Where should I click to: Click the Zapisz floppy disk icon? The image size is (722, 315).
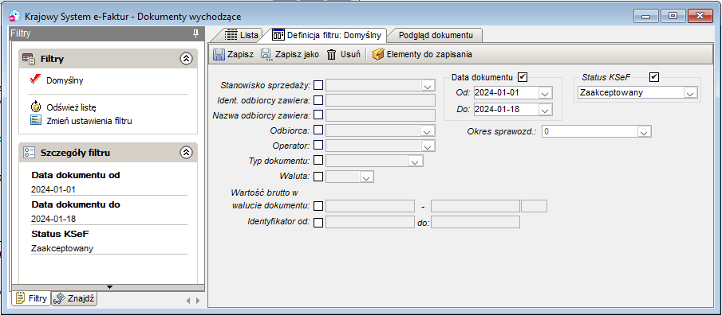tap(219, 54)
